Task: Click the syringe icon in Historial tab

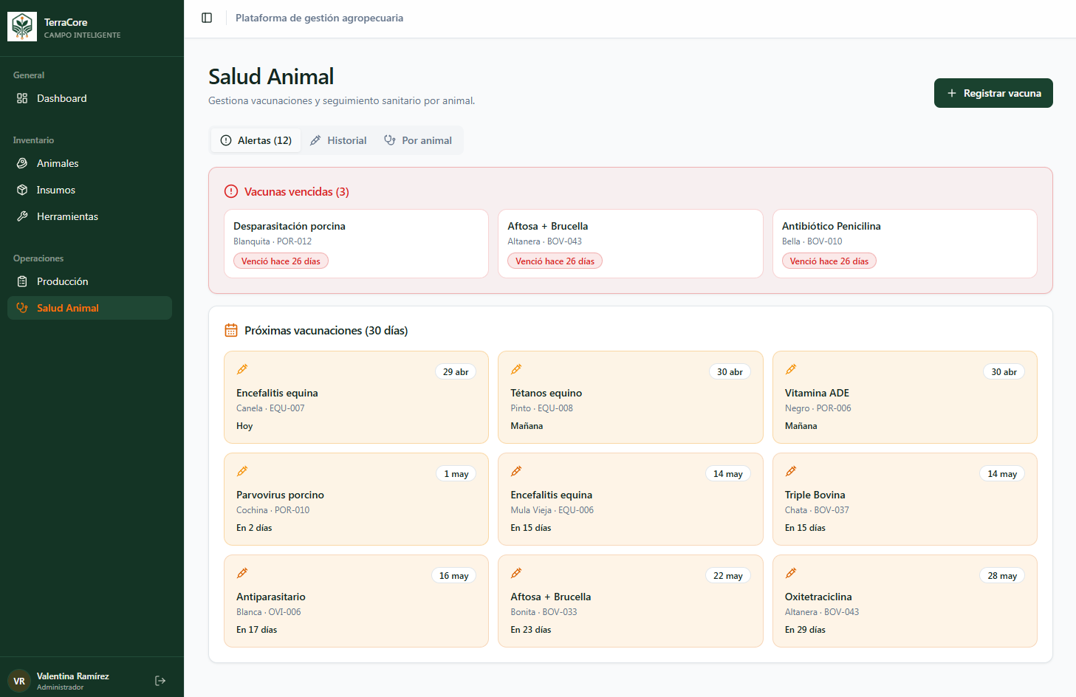Action: point(315,140)
